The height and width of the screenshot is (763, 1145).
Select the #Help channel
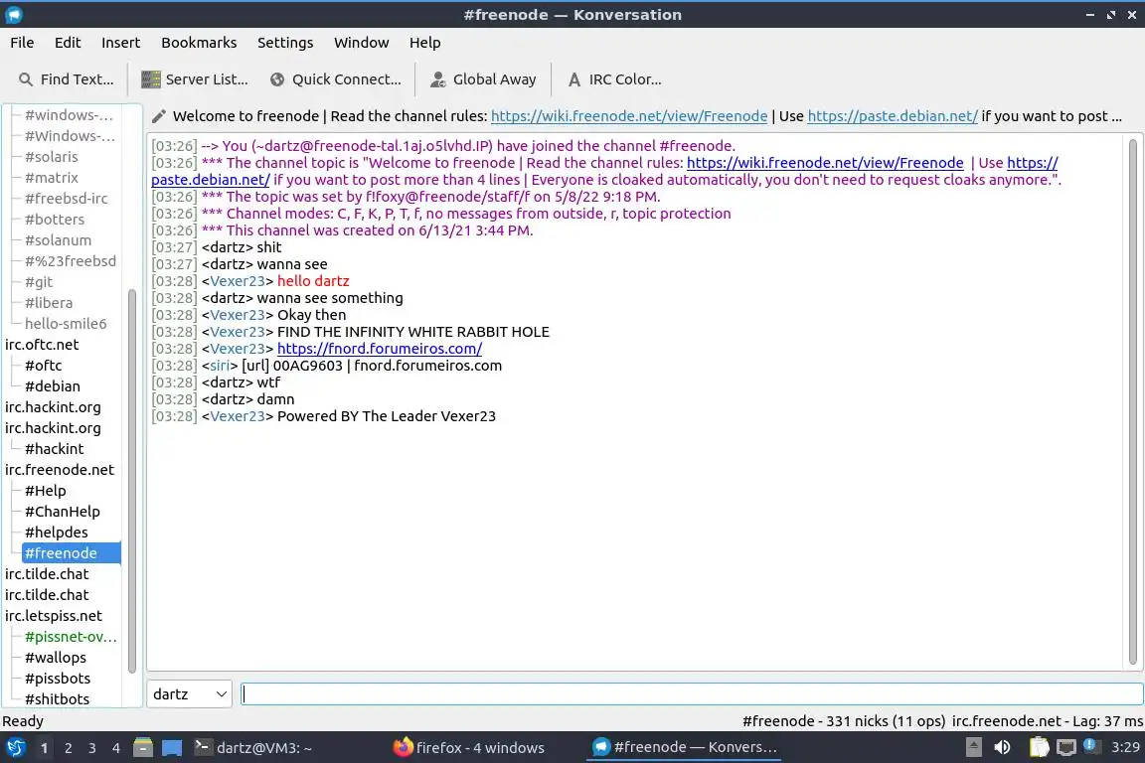coord(46,491)
